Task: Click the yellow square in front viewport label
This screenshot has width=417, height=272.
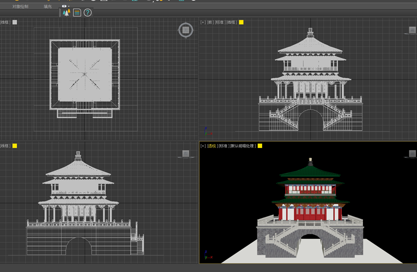Action: (x=241, y=23)
